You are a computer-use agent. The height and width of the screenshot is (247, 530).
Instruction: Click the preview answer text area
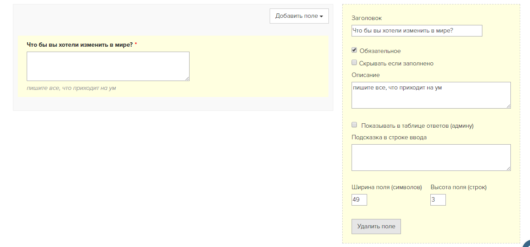pos(108,66)
